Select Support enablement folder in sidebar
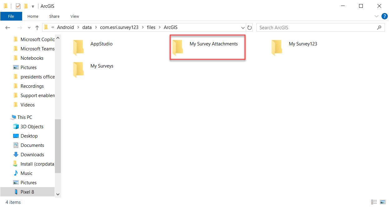Screen dimensions: 389x207 pos(34,96)
